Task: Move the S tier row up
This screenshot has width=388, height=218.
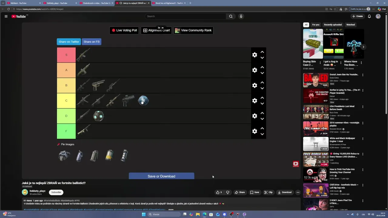Action: 262,52
